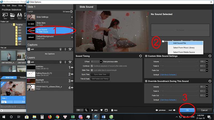Play the slide preview
Viewport: 214px width, 120px height.
click(94, 110)
